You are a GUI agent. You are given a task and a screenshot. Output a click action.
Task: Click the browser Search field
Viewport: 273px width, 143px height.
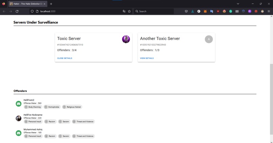point(154,11)
